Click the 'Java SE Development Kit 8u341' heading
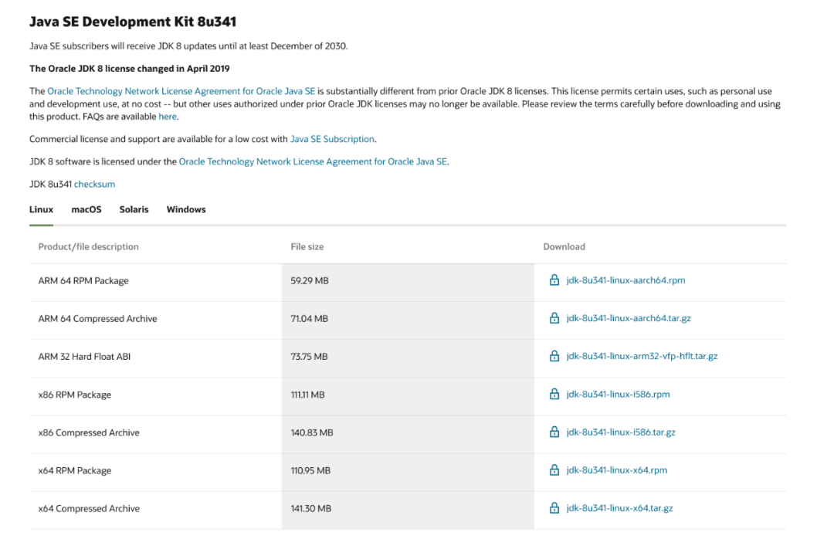834x539 pixels. pos(133,22)
